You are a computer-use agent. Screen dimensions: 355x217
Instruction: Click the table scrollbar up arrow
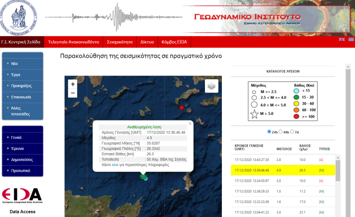[x=338, y=158]
